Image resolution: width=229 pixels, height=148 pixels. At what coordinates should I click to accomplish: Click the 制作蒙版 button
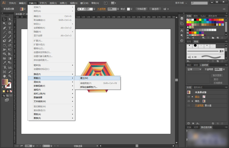217,75
